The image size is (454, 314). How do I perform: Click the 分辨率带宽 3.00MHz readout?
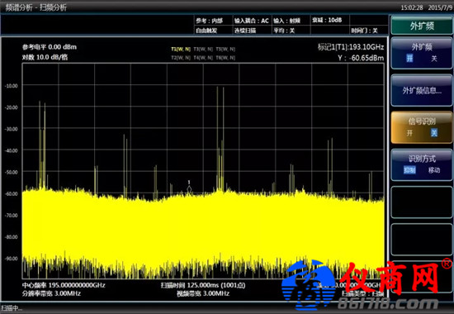pyautogui.click(x=51, y=293)
